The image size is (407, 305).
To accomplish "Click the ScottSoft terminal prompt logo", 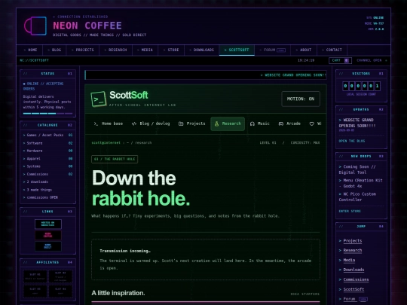I will tap(99, 99).
